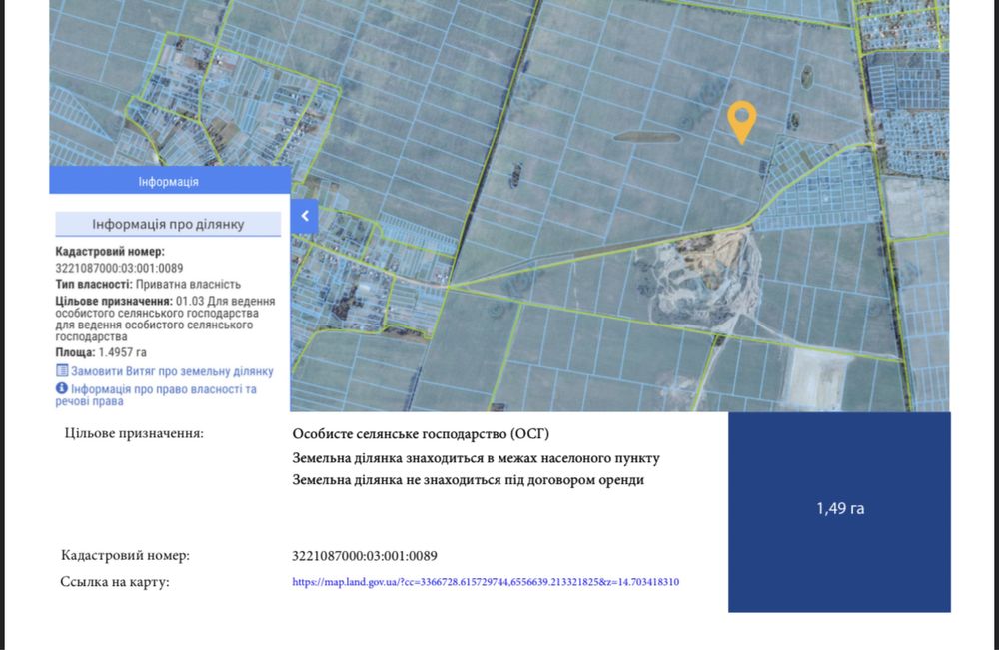Open the map.land.gov.ua map link
The height and width of the screenshot is (650, 999).
coord(486,582)
